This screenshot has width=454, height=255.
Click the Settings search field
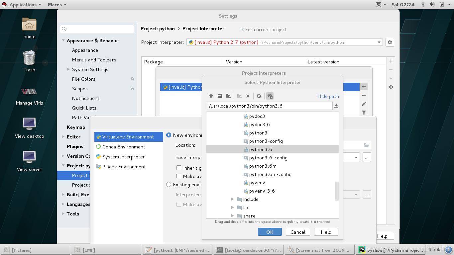(x=97, y=29)
